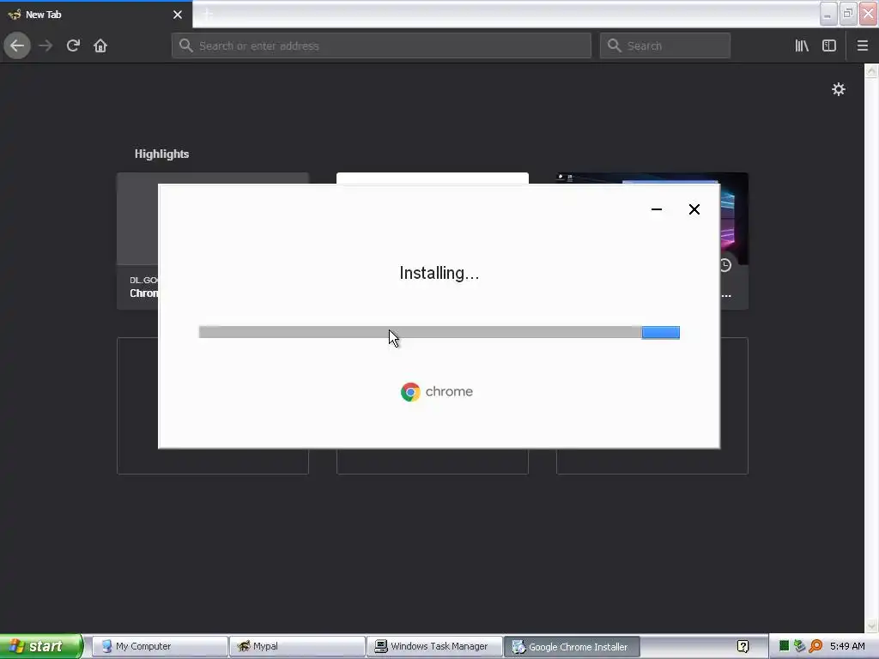Toggle the sidebar view icon
Screen dimensions: 879x659
tap(829, 45)
